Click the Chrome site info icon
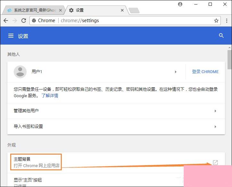The image size is (232, 187). pyautogui.click(x=34, y=21)
